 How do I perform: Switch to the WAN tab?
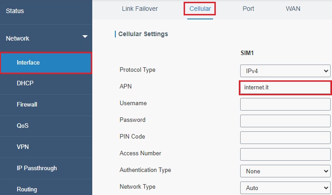click(293, 9)
